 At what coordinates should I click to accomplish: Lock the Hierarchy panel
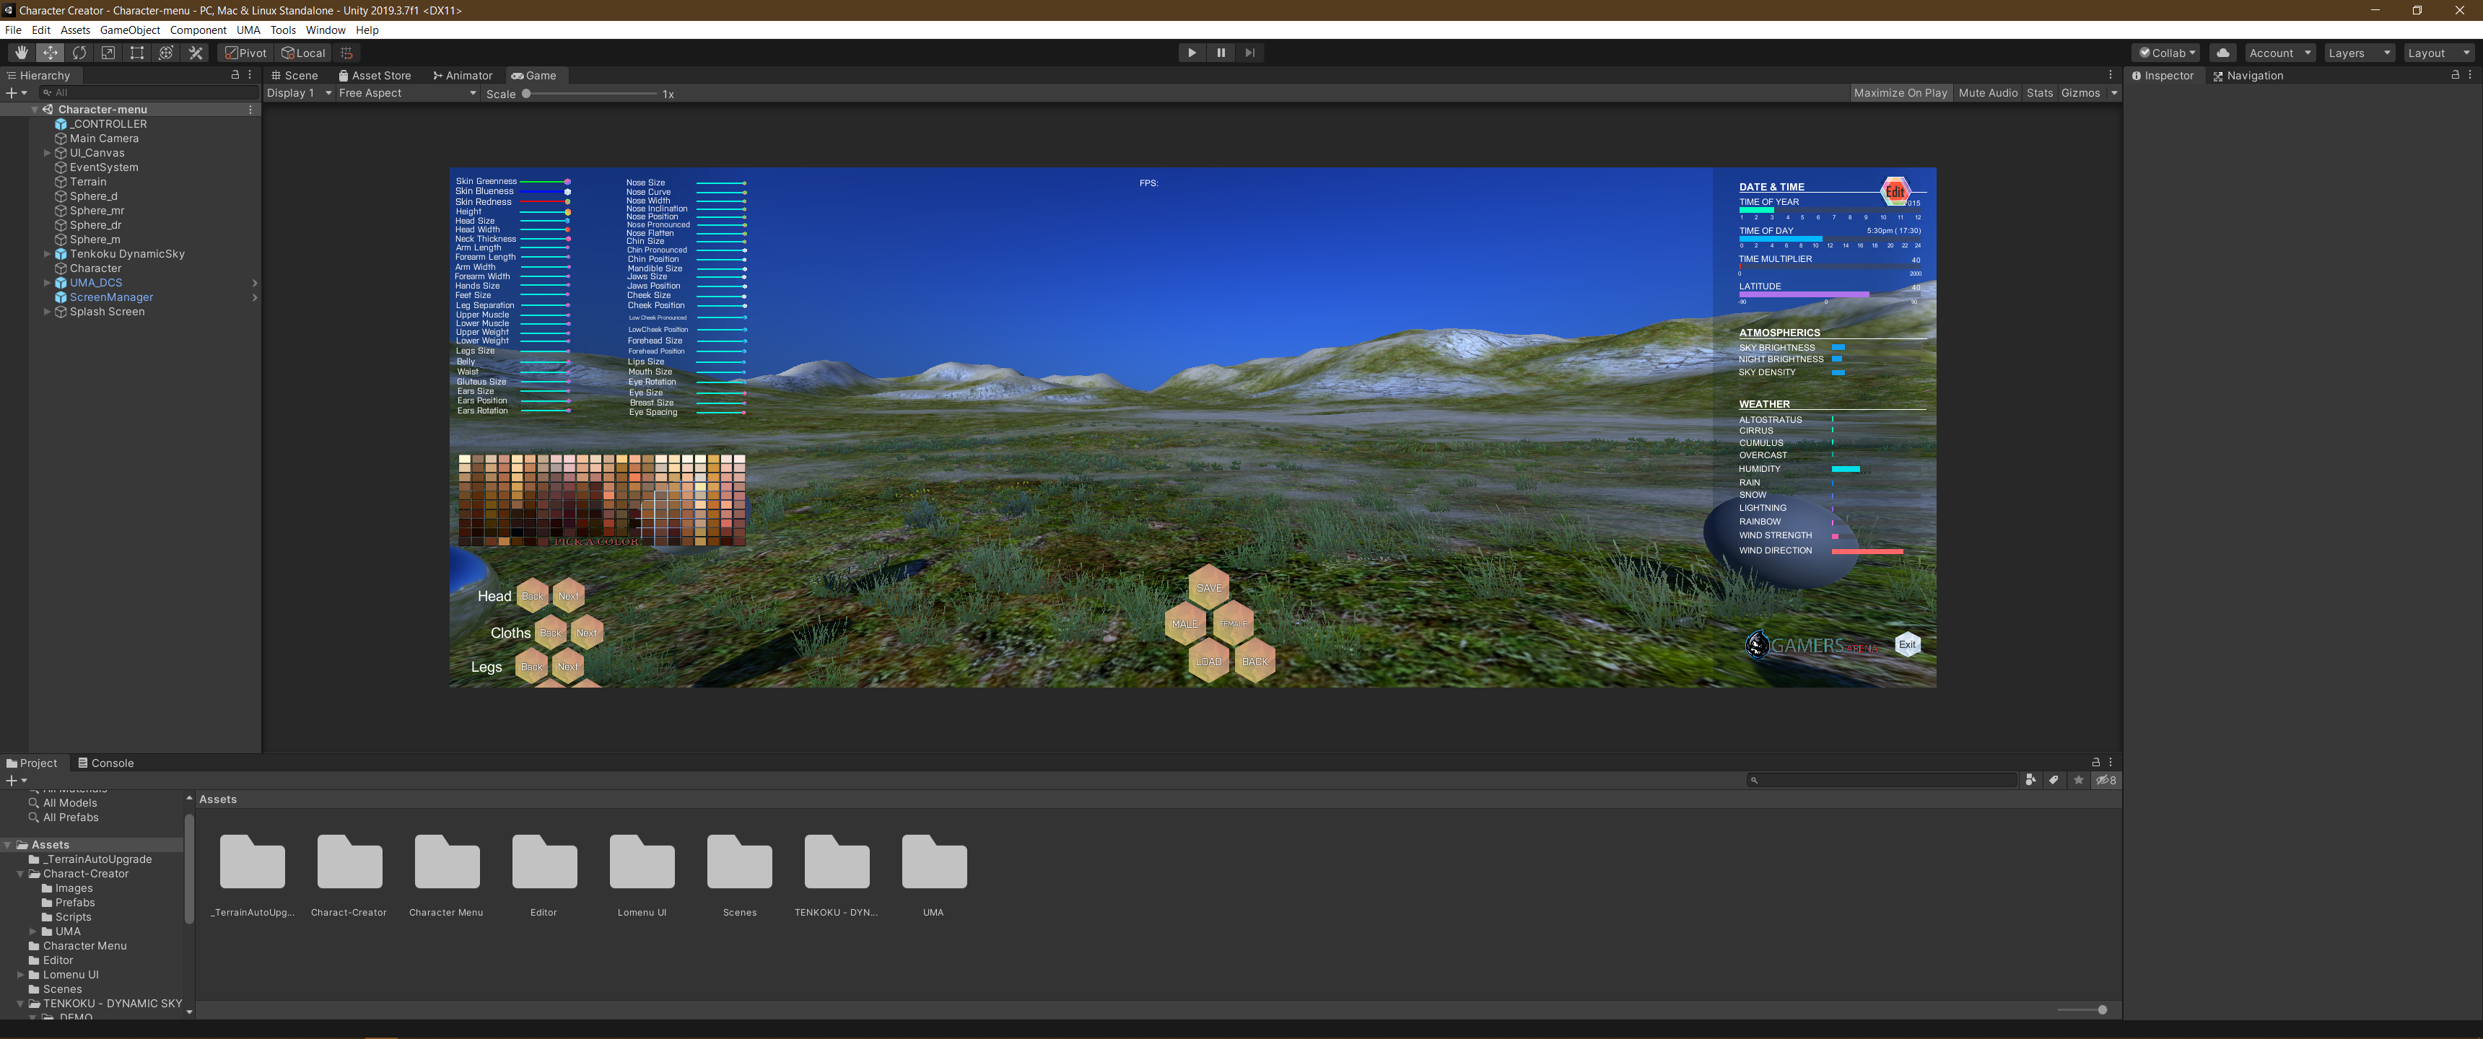[235, 75]
